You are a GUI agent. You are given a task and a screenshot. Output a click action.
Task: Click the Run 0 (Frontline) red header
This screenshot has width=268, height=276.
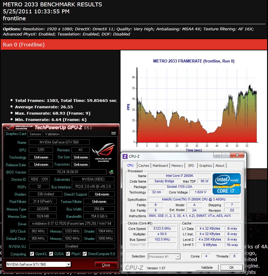(x=134, y=45)
